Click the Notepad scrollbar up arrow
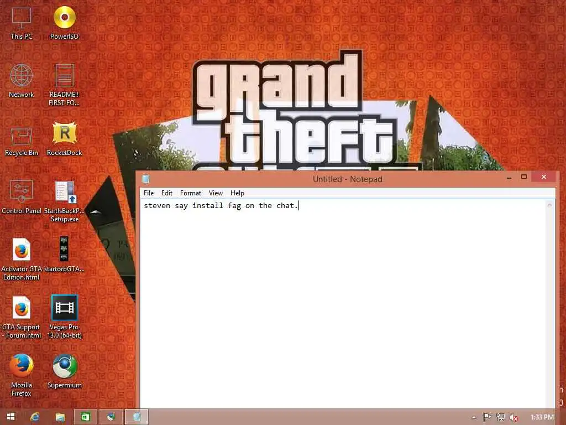The height and width of the screenshot is (425, 566). pos(550,205)
